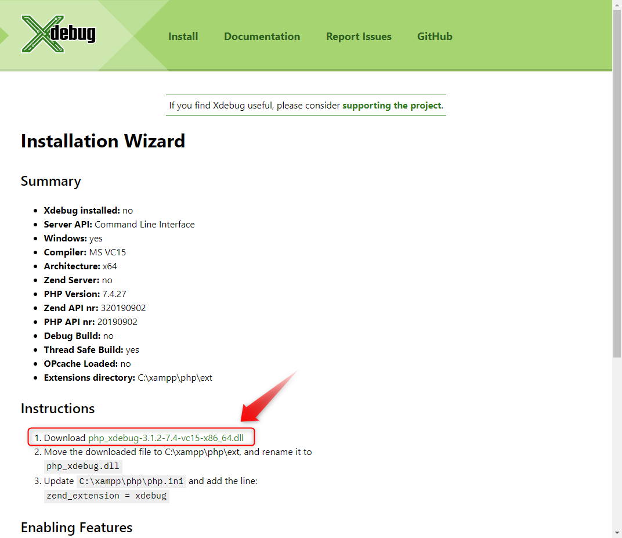Click the PHP Version 7.4.27 entry
Screen dimensions: 622x538
pos(85,294)
